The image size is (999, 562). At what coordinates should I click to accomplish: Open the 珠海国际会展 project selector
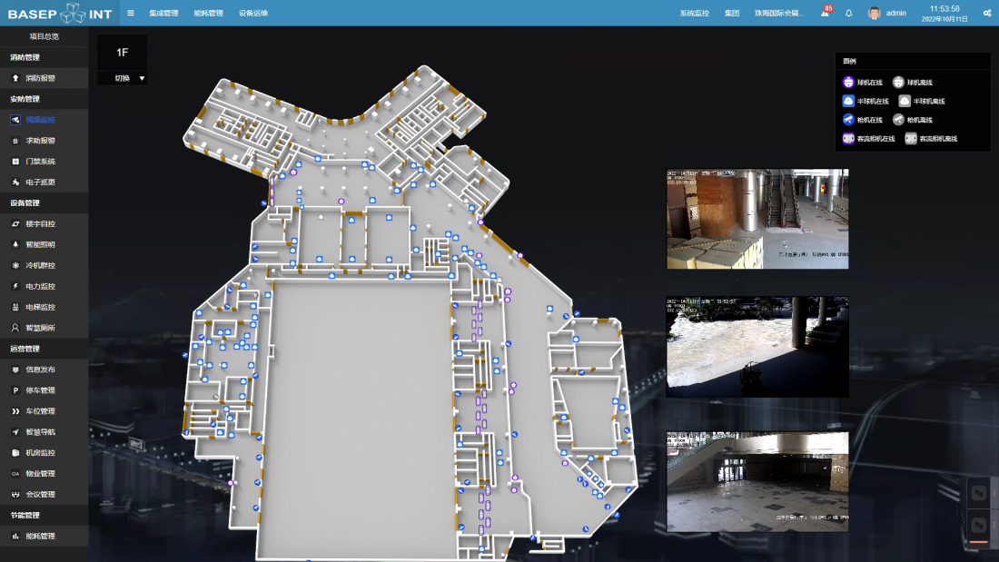pyautogui.click(x=779, y=13)
